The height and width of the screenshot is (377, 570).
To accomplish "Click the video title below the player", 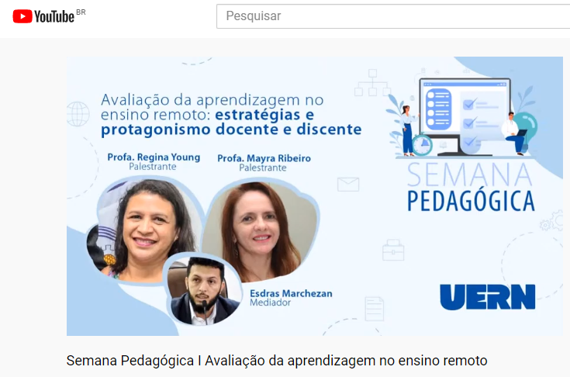I will [x=277, y=361].
